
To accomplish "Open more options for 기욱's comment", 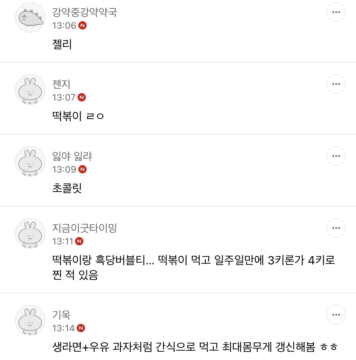I will coord(336,315).
